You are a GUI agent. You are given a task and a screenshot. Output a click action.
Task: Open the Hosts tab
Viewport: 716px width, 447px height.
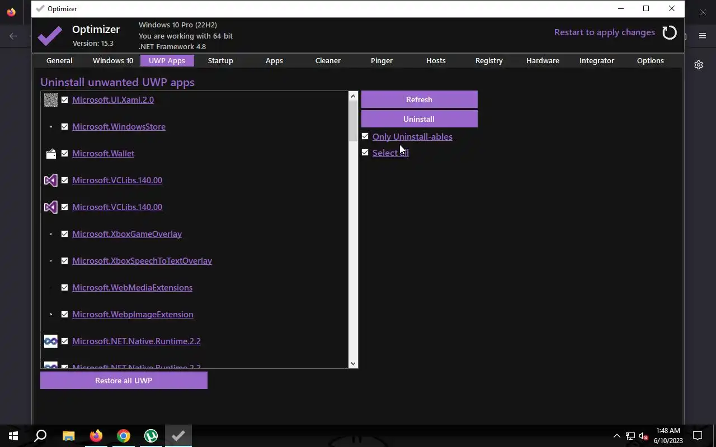click(x=436, y=60)
